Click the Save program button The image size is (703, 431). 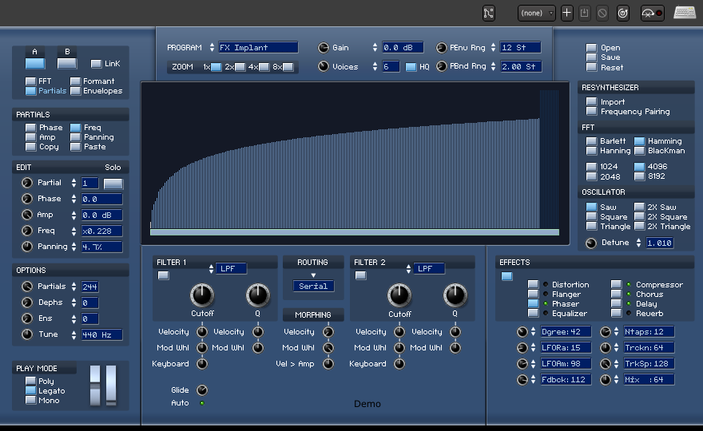[591, 57]
